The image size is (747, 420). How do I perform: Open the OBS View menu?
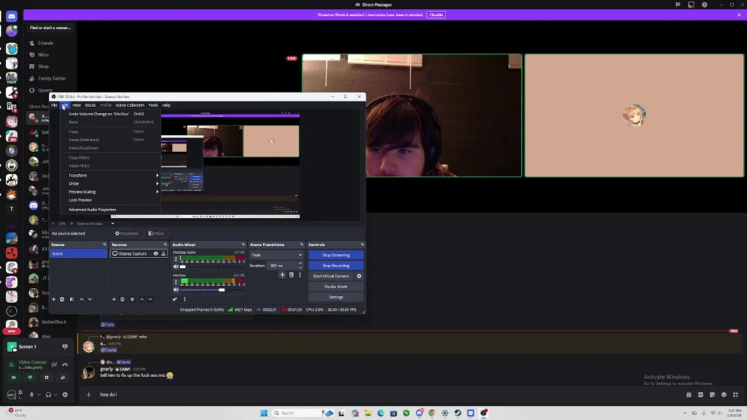point(76,105)
